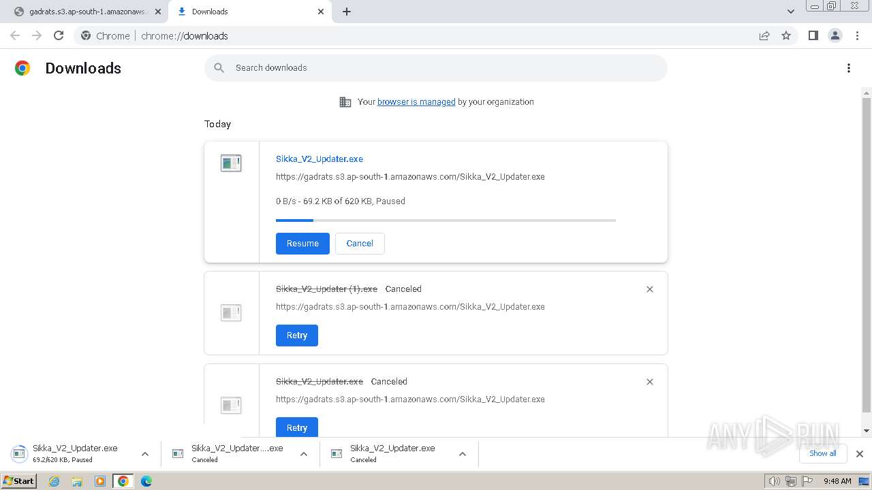Click the browser forward arrow
This screenshot has height=490, width=872.
(x=37, y=36)
